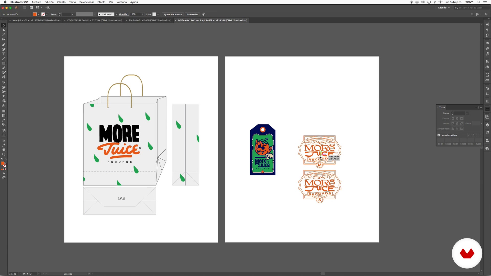Expand the Opacidad slider arrow
Image resolution: width=491 pixels, height=276 pixels.
tap(143, 14)
